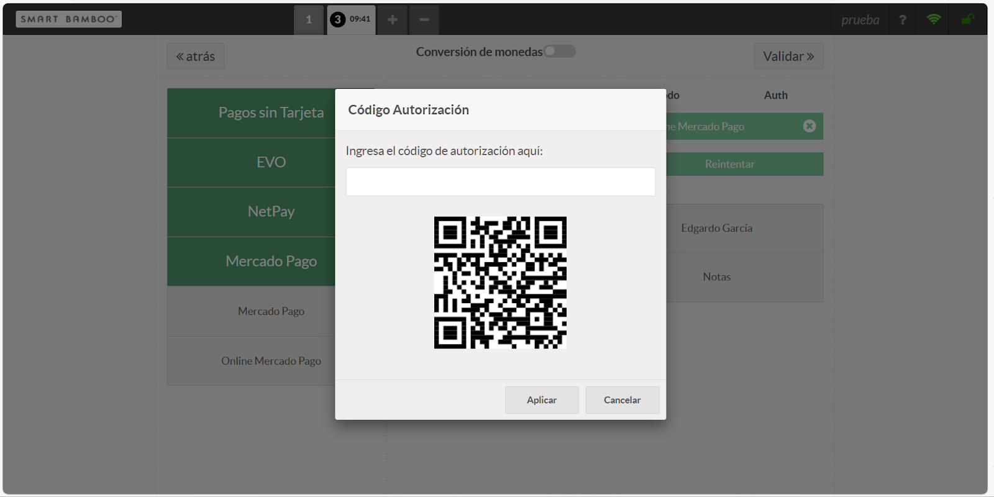Pick Online Mercado Pago payment method
This screenshot has height=497, width=994.
pyautogui.click(x=252, y=361)
